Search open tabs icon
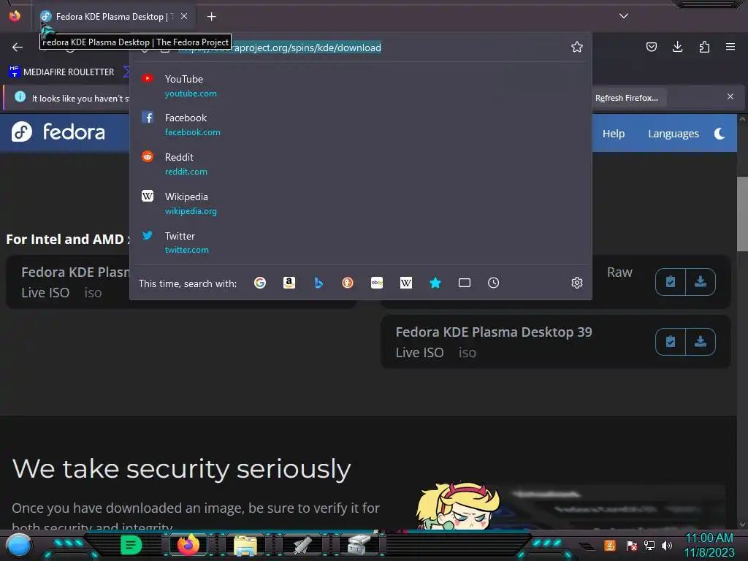 tap(465, 283)
